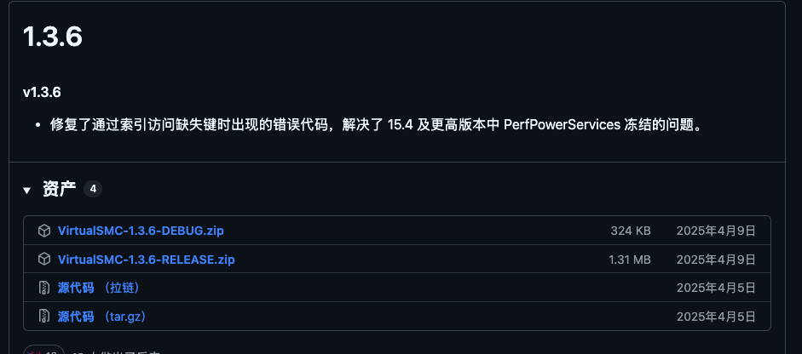
Task: Click the 324 KB file size
Action: pyautogui.click(x=631, y=231)
